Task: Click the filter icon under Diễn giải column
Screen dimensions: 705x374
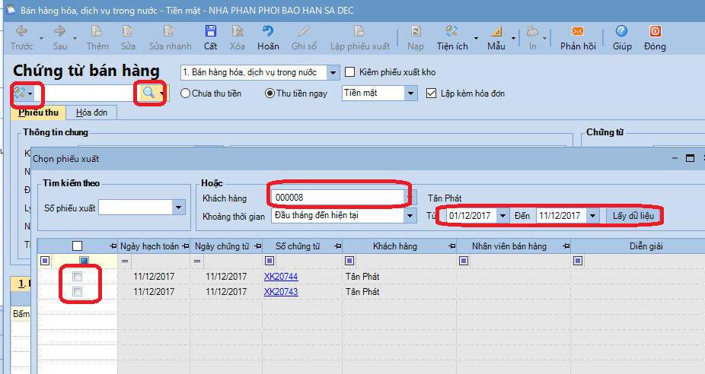Action: click(x=578, y=261)
